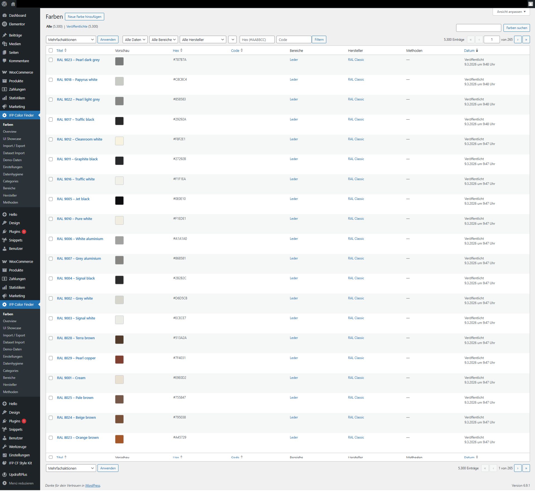Open the site home icon
The height and width of the screenshot is (491, 535).
pyautogui.click(x=13, y=4)
